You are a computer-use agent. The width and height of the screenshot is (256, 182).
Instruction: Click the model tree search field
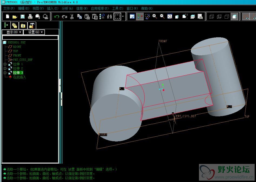pyautogui.click(x=30, y=38)
